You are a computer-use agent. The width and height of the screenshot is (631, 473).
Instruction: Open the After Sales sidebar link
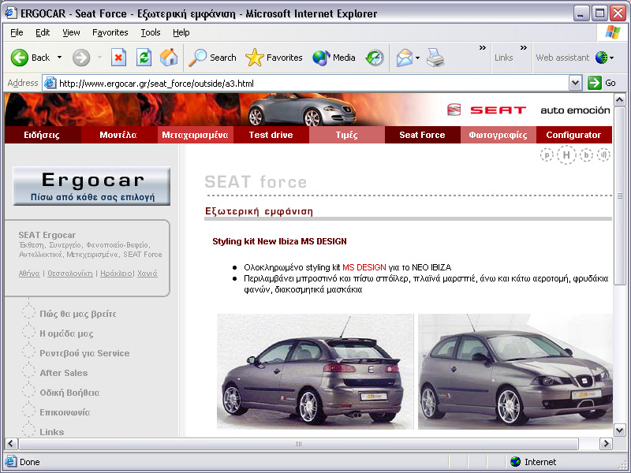[x=64, y=373]
